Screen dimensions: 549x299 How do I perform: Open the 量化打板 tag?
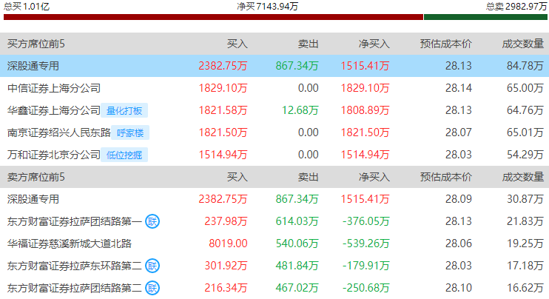click(124, 111)
